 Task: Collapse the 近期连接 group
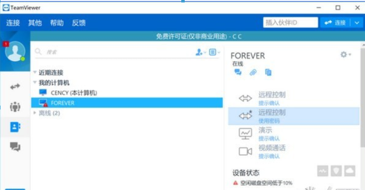[x=35, y=72]
